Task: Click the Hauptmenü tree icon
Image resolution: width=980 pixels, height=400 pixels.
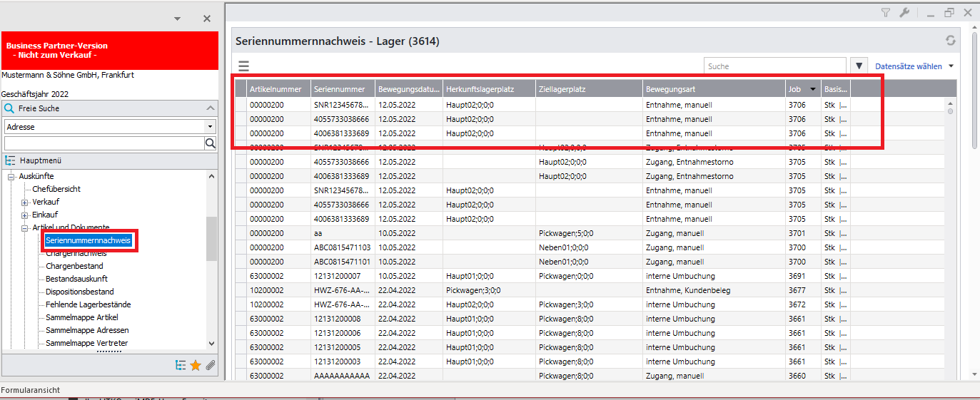Action: click(11, 160)
